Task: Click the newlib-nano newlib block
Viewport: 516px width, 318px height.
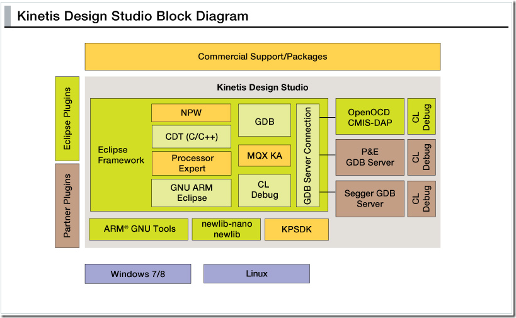Action: [x=226, y=229]
